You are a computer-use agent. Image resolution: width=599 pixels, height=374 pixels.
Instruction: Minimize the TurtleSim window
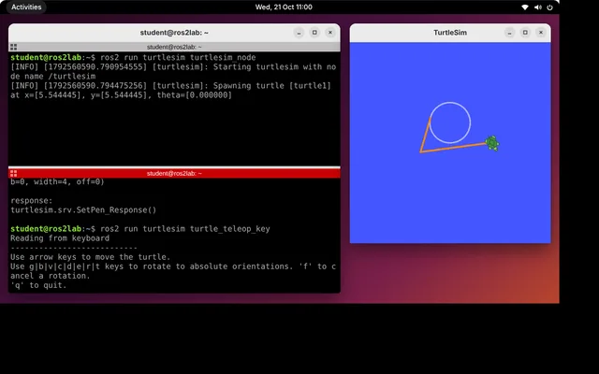tap(509, 33)
